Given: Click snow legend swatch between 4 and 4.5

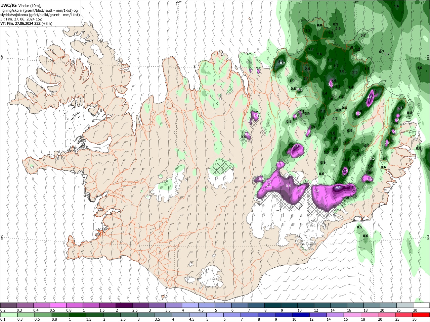Looking at the screenshot, I should pyautogui.click(x=190, y=305).
